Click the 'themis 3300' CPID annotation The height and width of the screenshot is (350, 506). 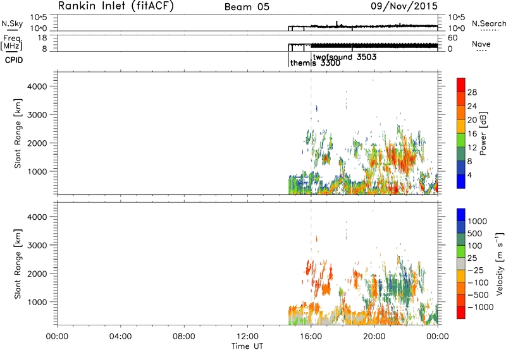315,63
